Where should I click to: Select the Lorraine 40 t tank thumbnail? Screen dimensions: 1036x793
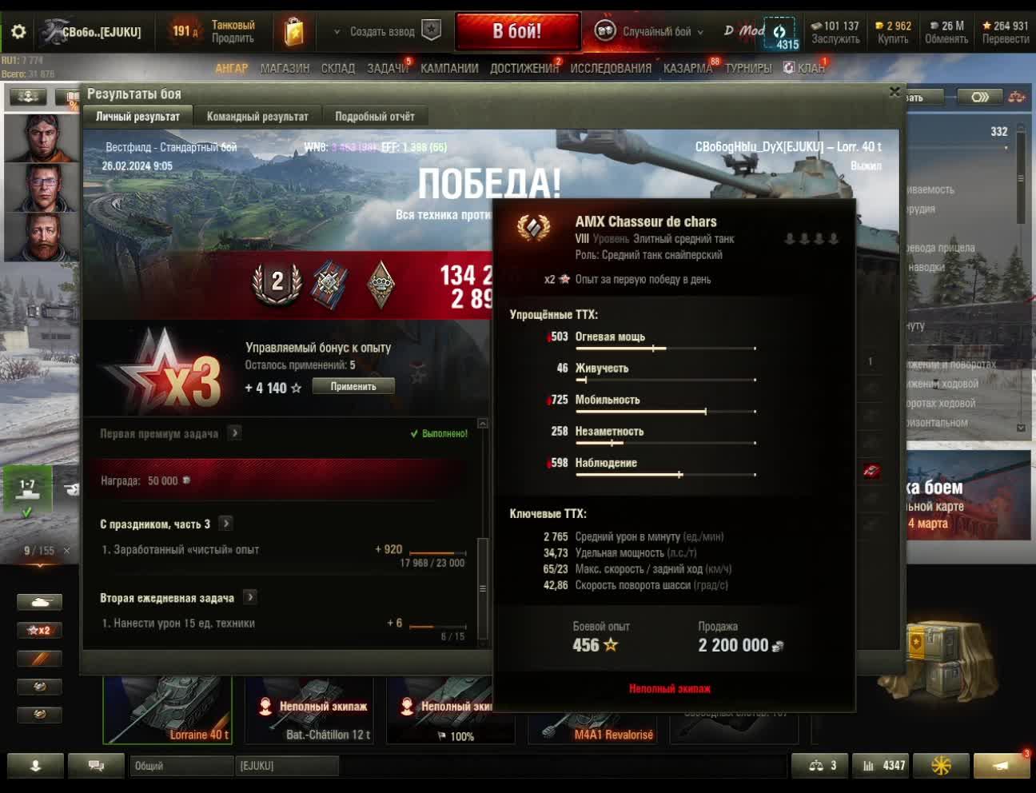click(168, 709)
